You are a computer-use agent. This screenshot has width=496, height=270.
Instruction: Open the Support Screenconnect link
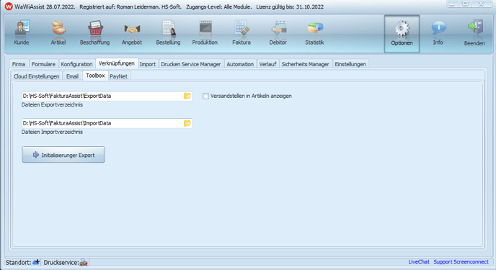(461, 262)
